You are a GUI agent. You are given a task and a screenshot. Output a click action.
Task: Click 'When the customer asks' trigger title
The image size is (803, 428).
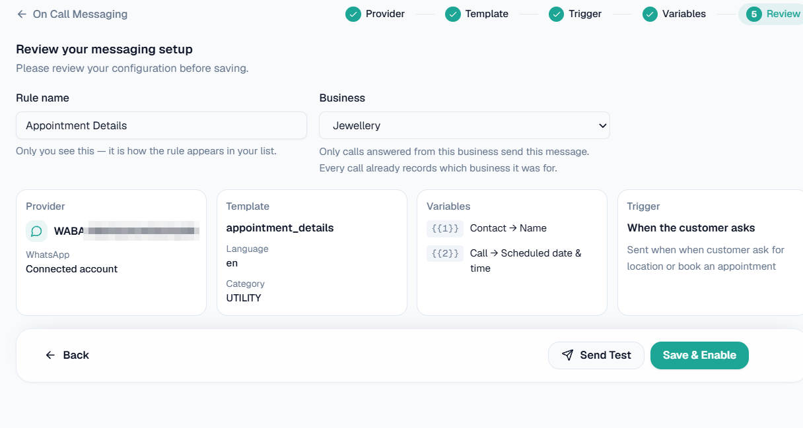pyautogui.click(x=691, y=228)
